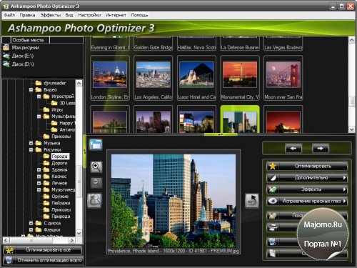Open the Эффекты menu in menu bar
The width and height of the screenshot is (357, 268).
point(51,15)
